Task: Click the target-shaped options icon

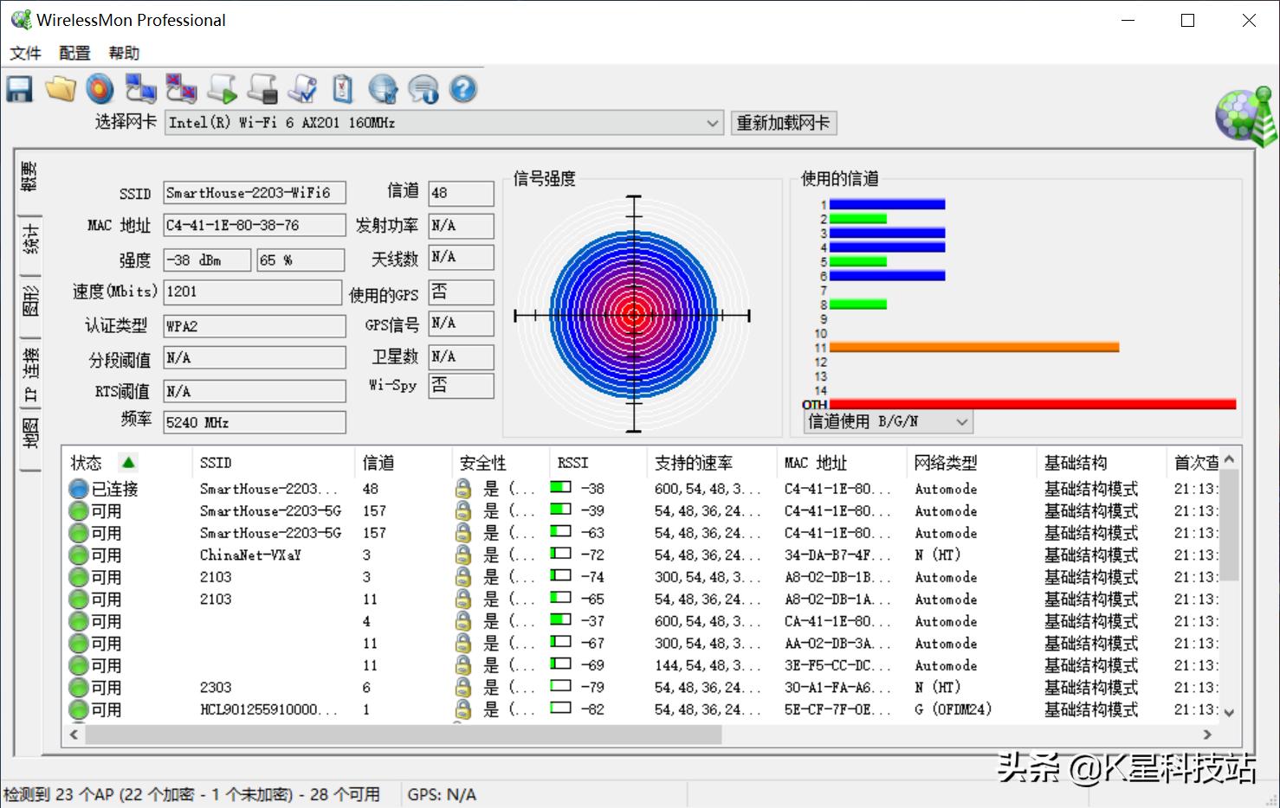Action: [x=100, y=88]
